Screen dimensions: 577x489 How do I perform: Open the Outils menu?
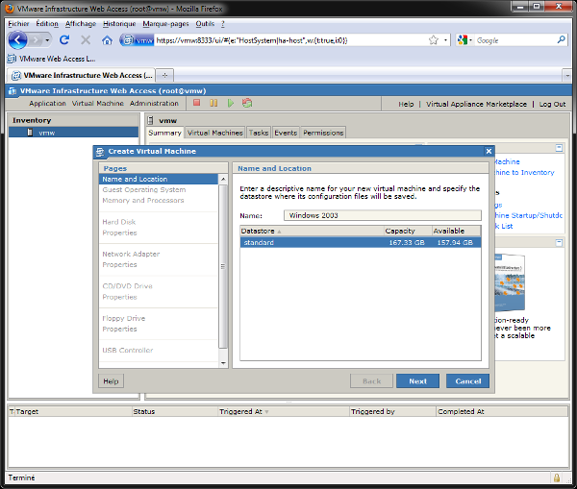(205, 23)
